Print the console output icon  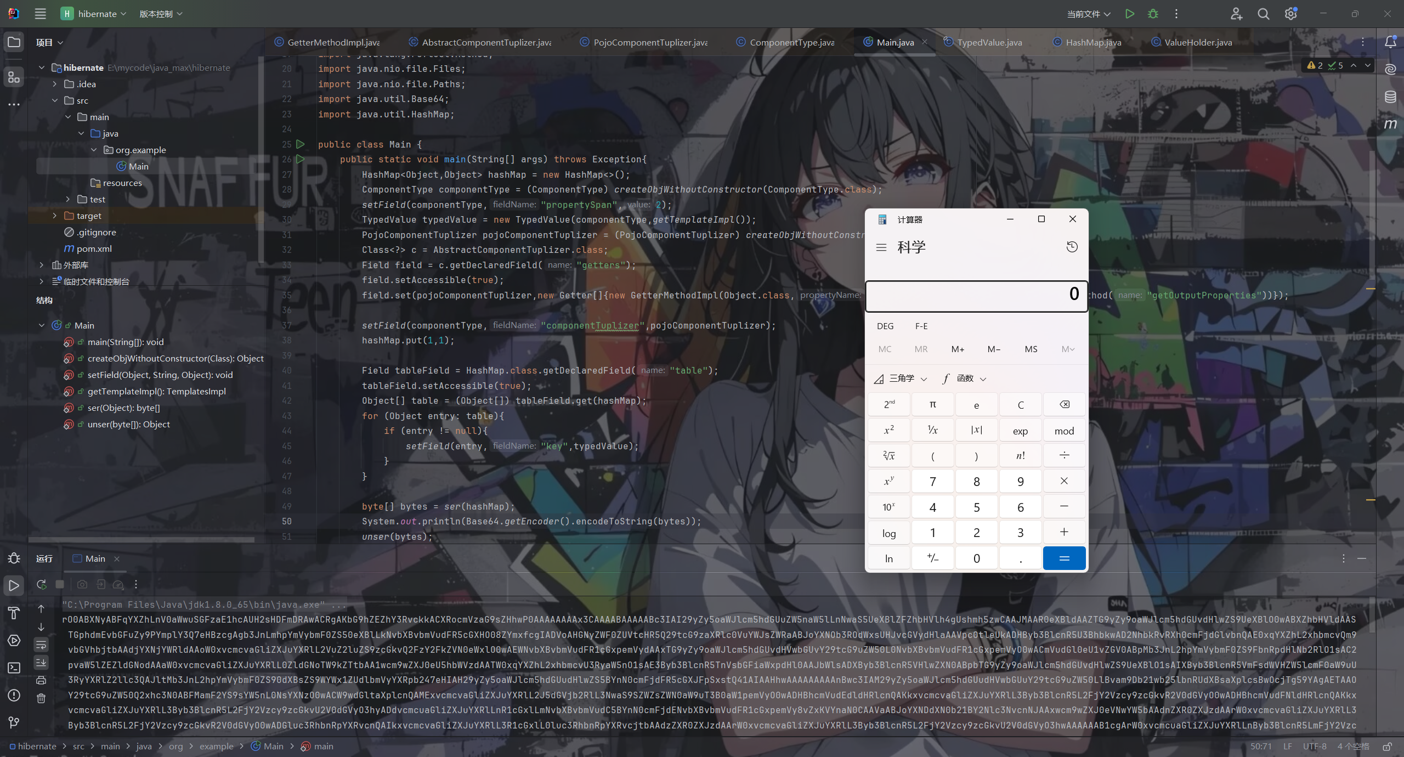pyautogui.click(x=41, y=680)
